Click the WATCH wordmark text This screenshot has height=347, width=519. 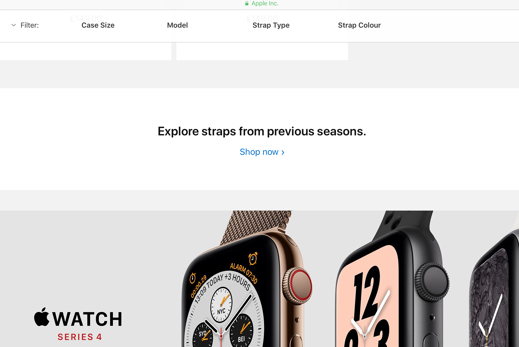[x=87, y=319]
